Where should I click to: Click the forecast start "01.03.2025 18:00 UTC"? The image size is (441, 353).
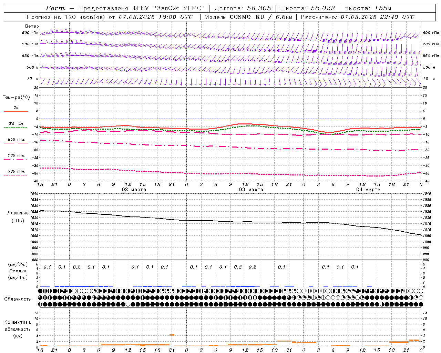[x=156, y=17]
